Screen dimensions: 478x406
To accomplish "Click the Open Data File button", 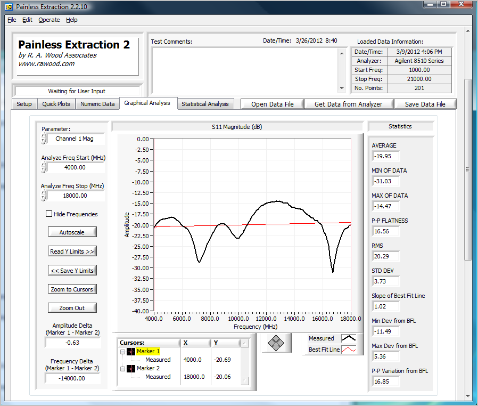I will click(273, 104).
